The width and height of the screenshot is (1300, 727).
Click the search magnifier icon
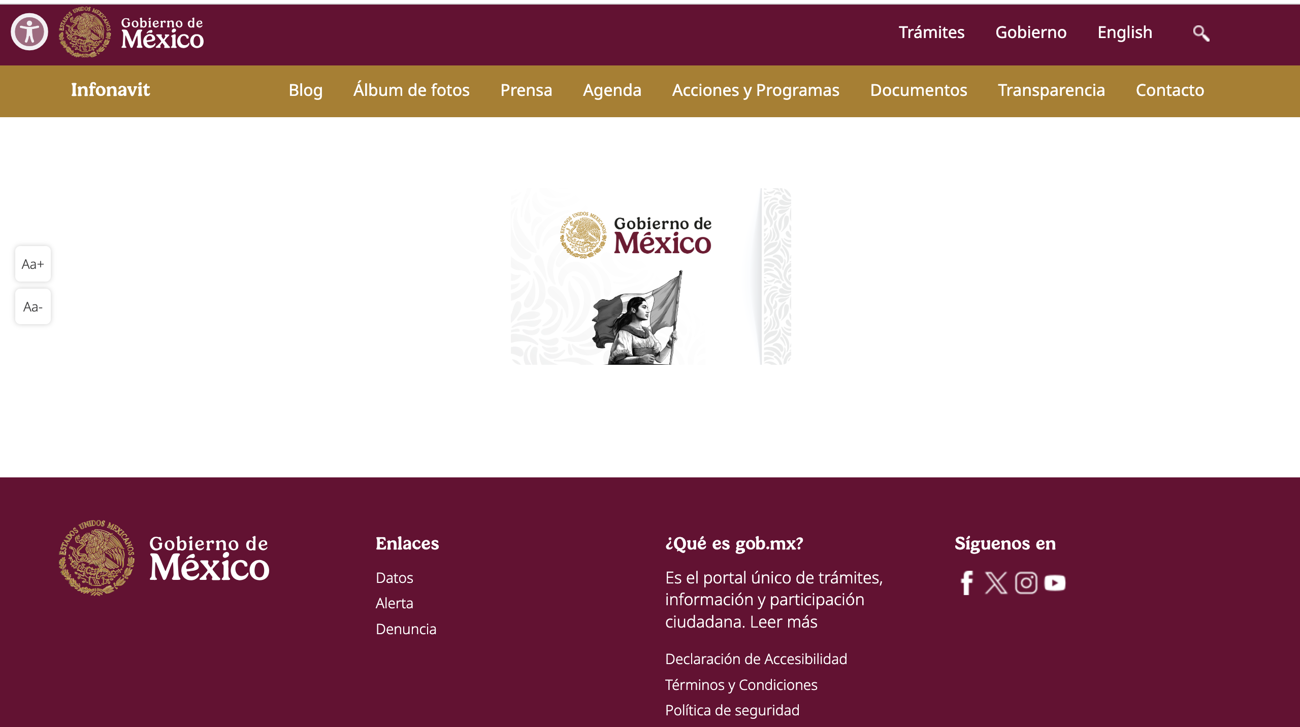click(1201, 33)
